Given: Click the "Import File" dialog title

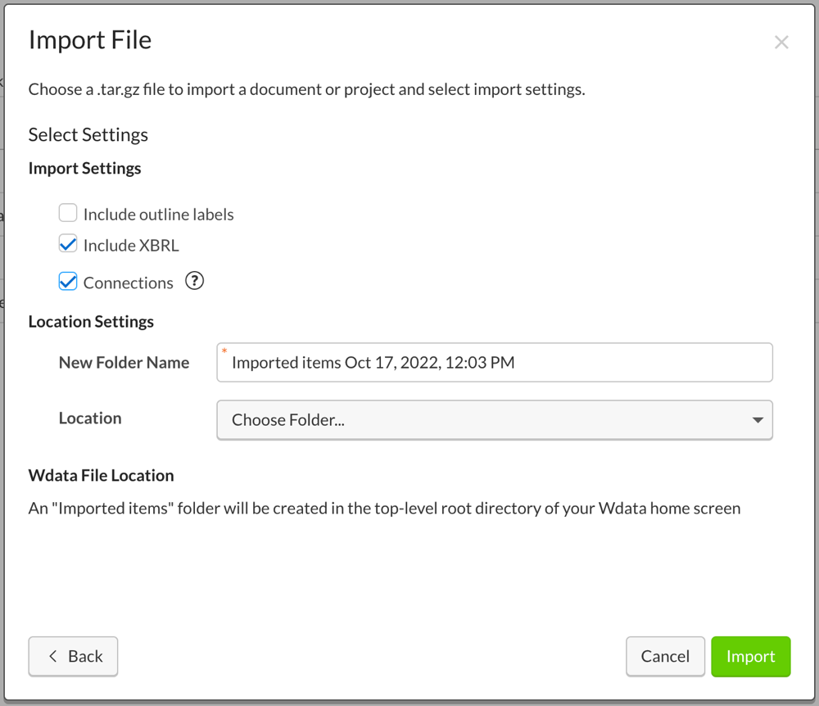Looking at the screenshot, I should tap(89, 39).
